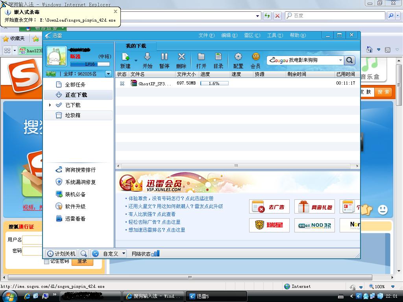Open the Gougou search box dropdown arrow

340,60
